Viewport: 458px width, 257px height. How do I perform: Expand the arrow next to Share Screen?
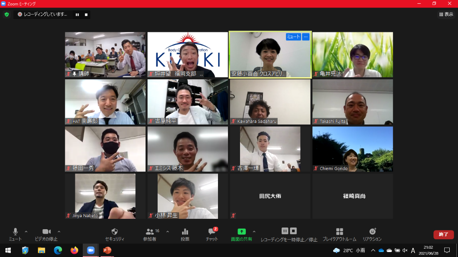click(x=254, y=232)
